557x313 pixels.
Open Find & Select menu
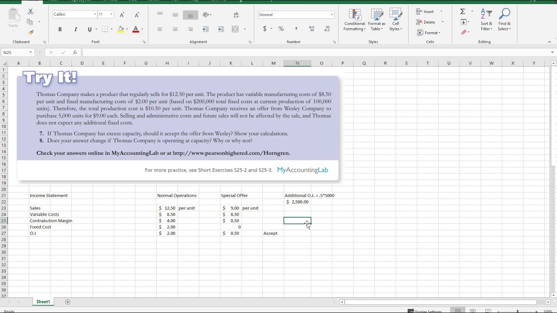[504, 20]
